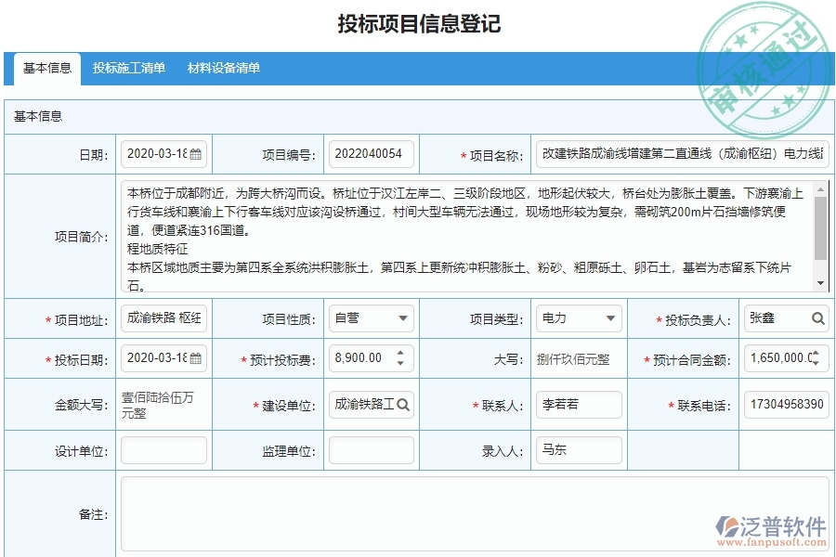This screenshot has width=836, height=557.
Task: Decrease 预计投标费 with the down stepper
Action: [x=399, y=363]
